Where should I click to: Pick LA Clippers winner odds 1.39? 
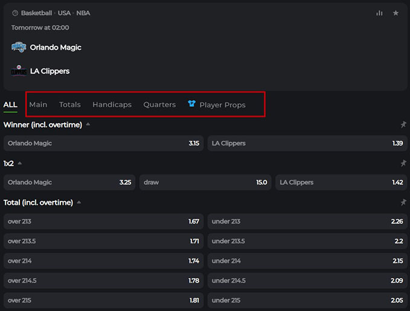coord(307,143)
